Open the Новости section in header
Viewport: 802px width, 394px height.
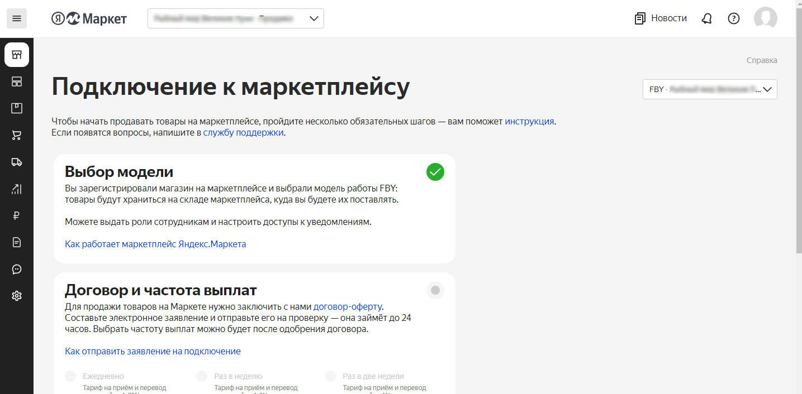click(x=661, y=18)
